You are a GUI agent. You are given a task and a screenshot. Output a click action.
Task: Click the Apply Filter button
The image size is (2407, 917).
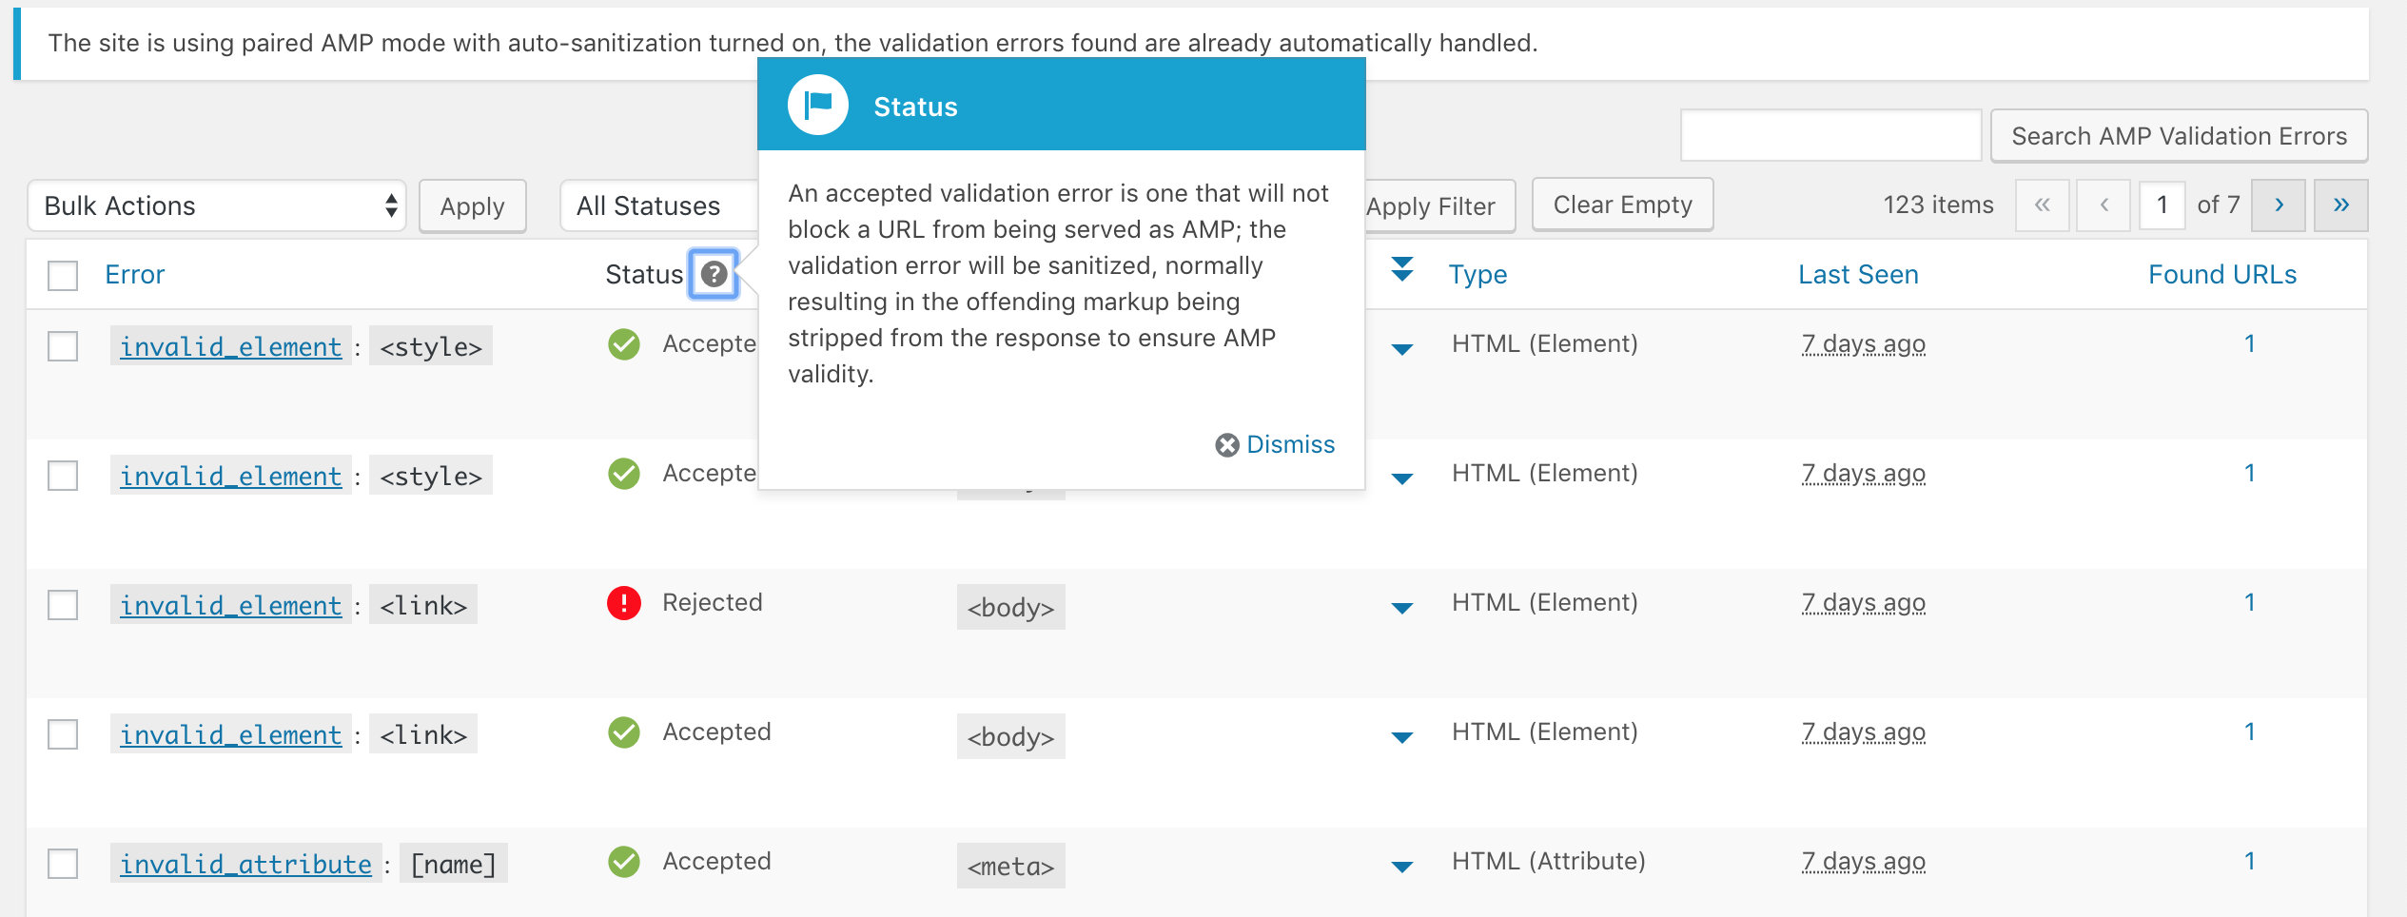1439,205
